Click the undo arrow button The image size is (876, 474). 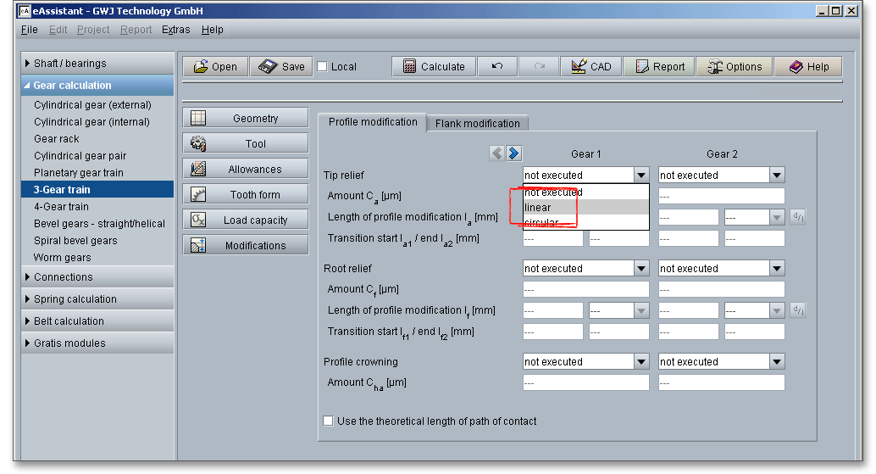(497, 67)
